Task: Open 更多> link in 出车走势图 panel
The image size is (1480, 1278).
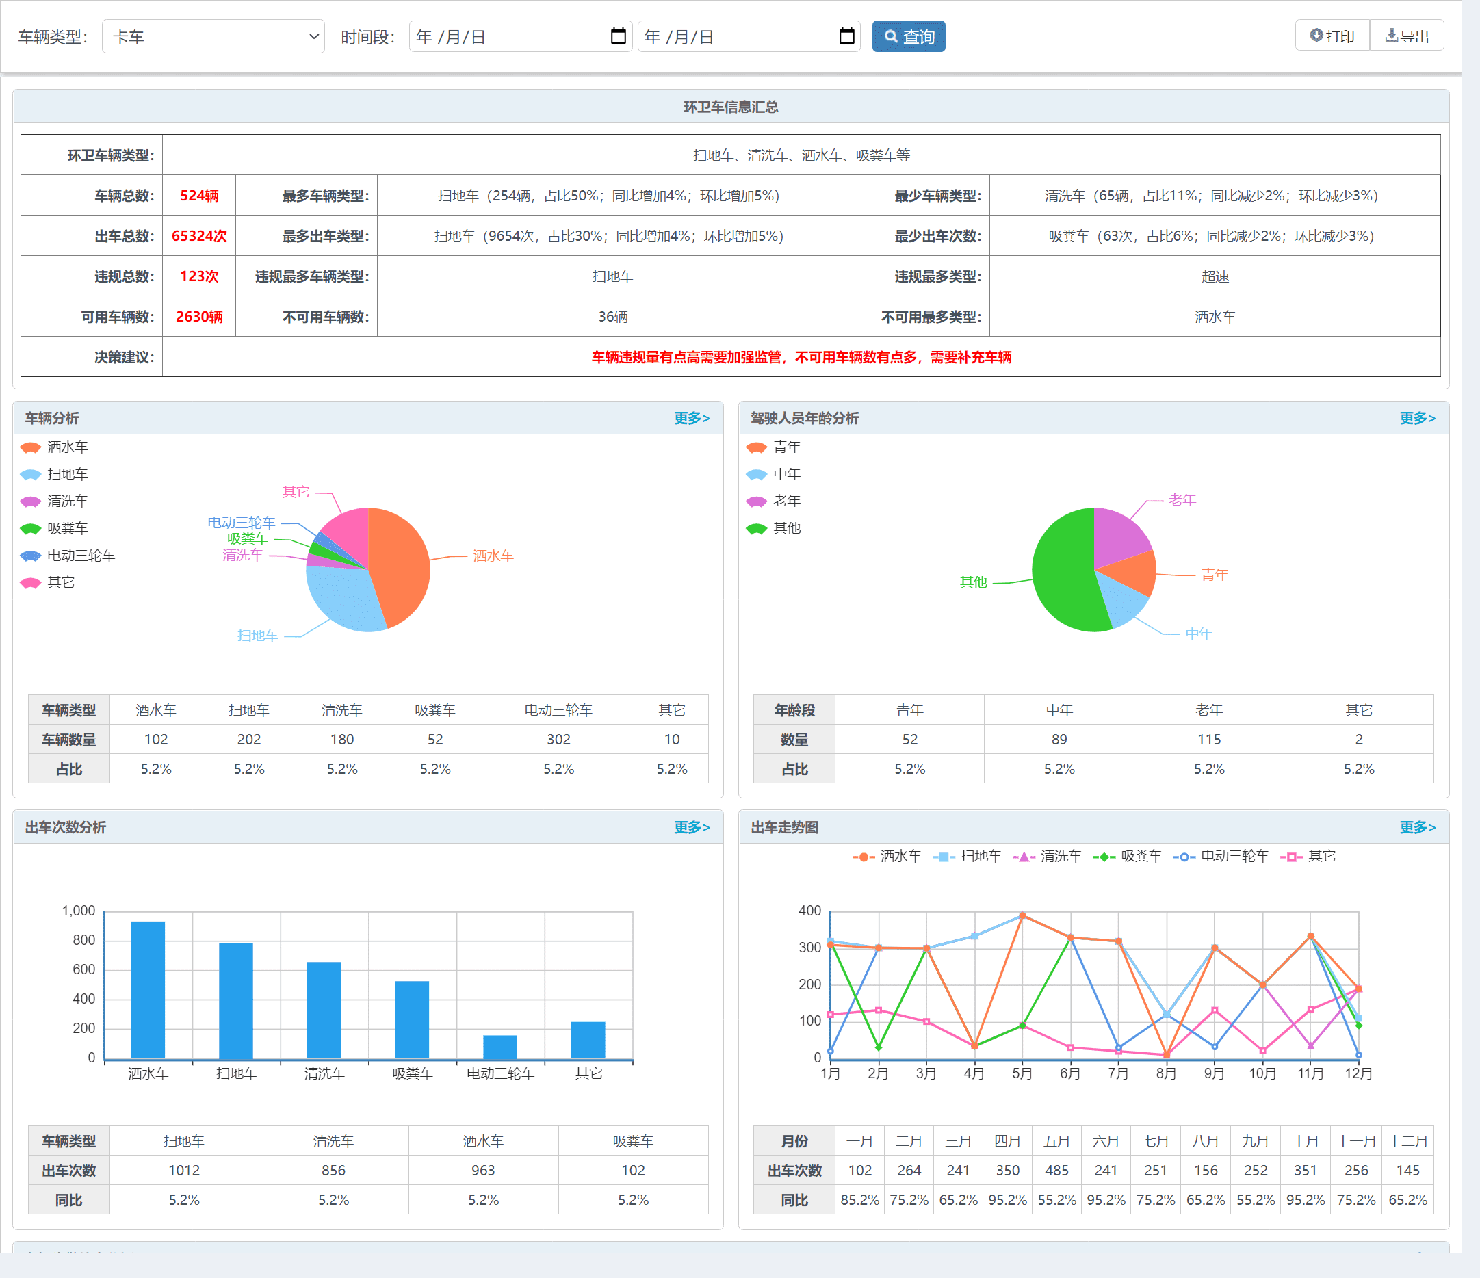Action: coord(1417,827)
